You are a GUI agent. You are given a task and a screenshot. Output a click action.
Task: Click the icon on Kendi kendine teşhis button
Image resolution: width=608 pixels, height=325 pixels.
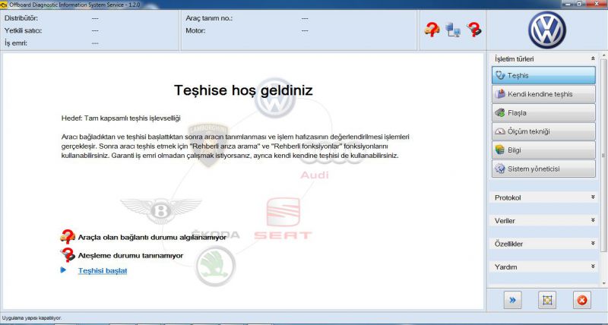pos(500,94)
